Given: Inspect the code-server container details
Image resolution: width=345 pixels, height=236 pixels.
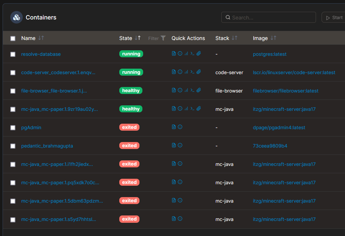Looking at the screenshot, I should click(180, 72).
